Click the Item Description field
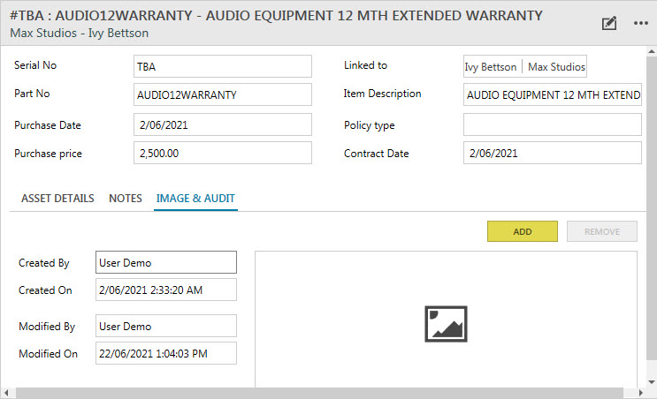This screenshot has width=657, height=399. click(x=552, y=94)
